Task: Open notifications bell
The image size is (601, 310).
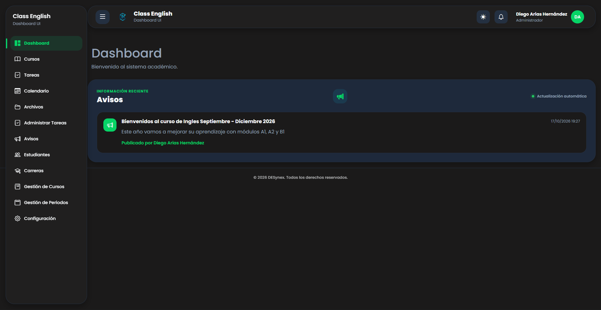Action: (501, 17)
